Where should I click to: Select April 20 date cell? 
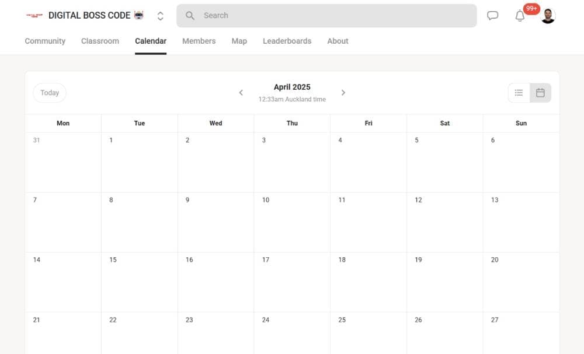coord(521,282)
